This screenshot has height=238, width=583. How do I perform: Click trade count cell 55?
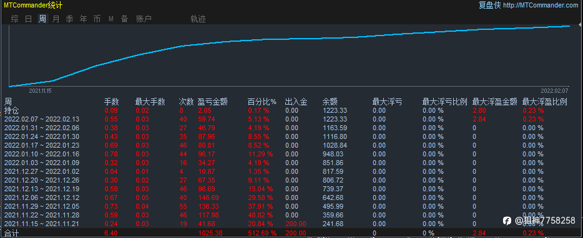tap(183, 206)
